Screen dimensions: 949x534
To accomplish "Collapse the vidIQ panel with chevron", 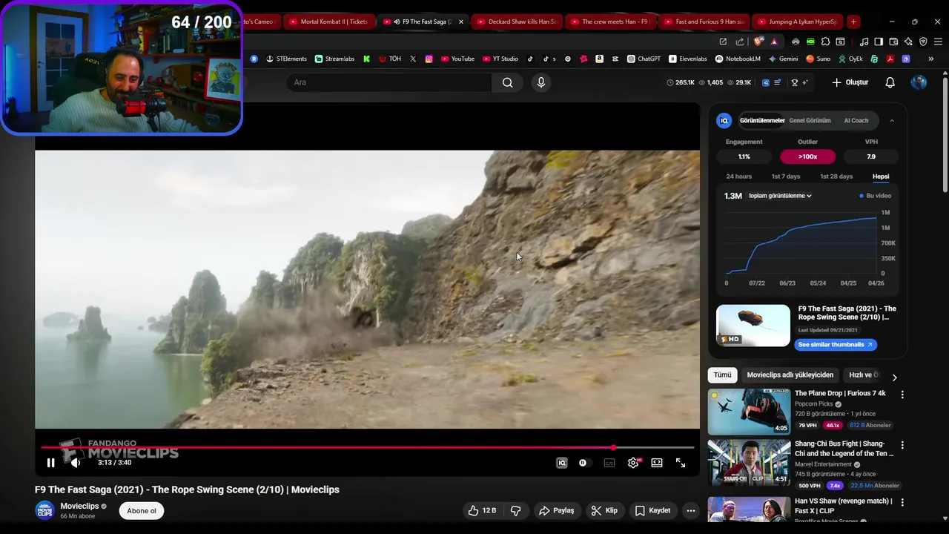I will tap(892, 120).
